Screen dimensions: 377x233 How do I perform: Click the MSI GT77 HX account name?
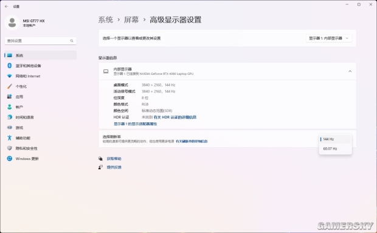pyautogui.click(x=33, y=21)
